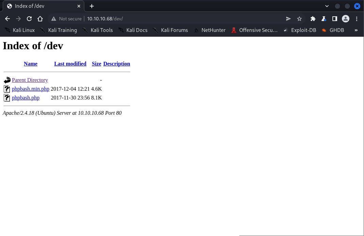Reload the current page
Image resolution: width=364 pixels, height=236 pixels.
[x=29, y=19]
